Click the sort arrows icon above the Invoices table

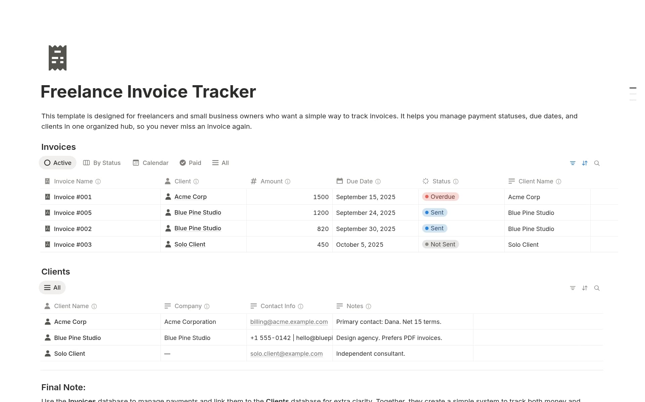point(585,163)
